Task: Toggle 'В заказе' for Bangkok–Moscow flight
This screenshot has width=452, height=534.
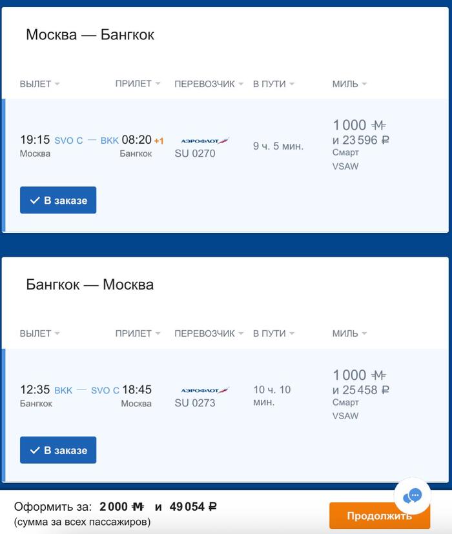Action: (x=58, y=450)
